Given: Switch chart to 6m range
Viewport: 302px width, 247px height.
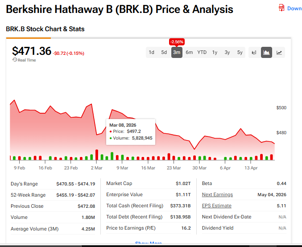Looking at the screenshot, I should (189, 52).
